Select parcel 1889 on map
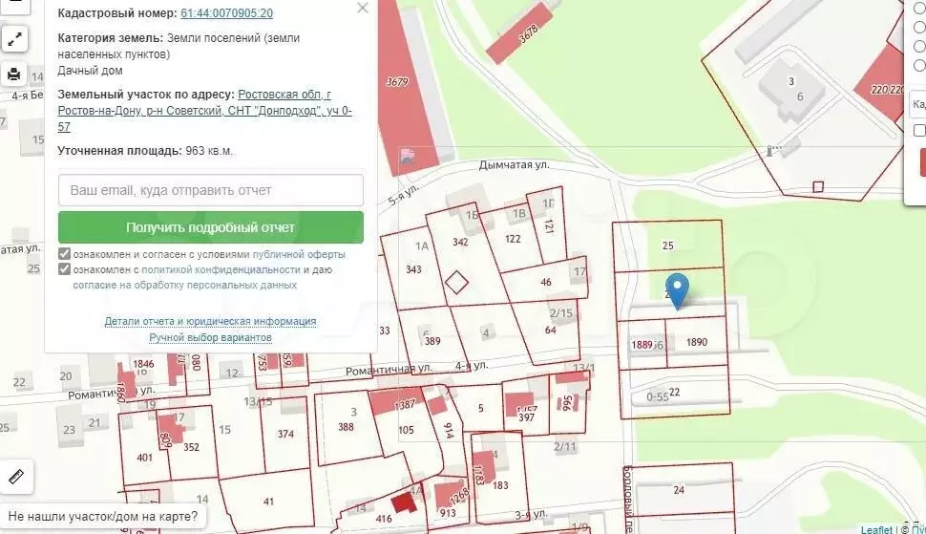 click(642, 345)
